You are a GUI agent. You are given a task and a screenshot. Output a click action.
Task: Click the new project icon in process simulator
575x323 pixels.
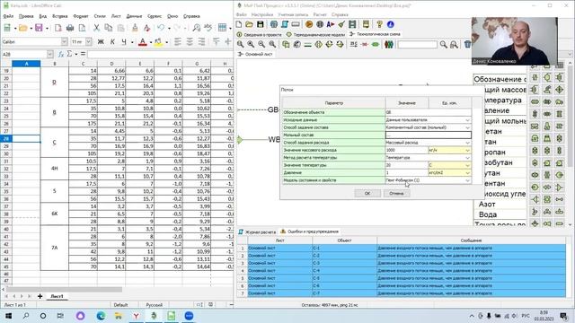[239, 24]
